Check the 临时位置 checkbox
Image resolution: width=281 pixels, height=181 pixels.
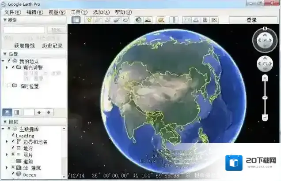click(8, 85)
